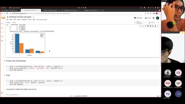Open Chrome extensions puzzle icon
The height and width of the screenshot is (104, 185).
tap(154, 13)
